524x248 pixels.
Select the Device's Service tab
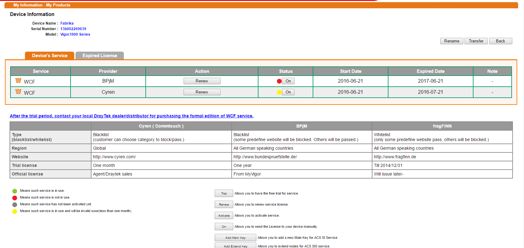point(50,56)
